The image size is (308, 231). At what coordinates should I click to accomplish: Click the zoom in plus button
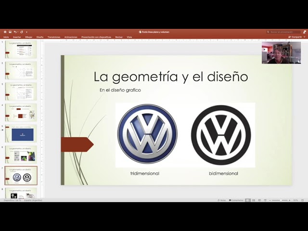tap(289, 200)
